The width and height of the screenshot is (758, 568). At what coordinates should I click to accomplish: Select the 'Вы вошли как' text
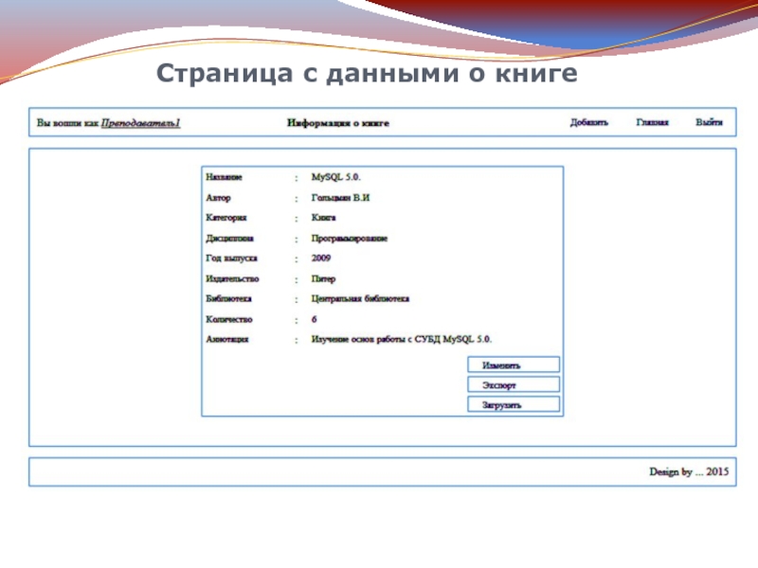point(67,123)
